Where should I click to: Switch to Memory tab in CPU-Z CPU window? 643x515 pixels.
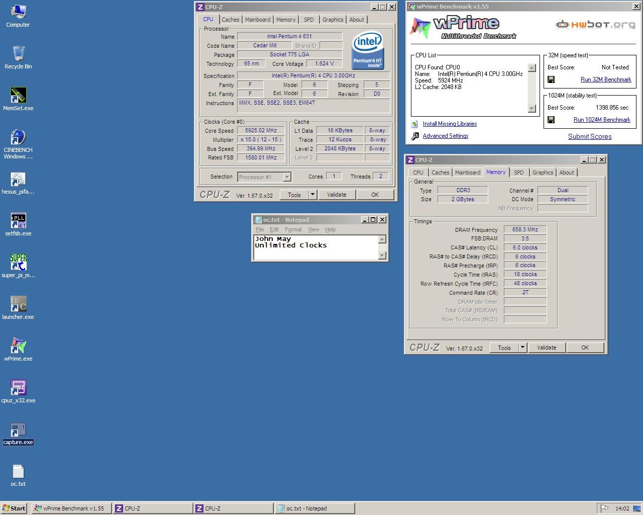[x=286, y=20]
